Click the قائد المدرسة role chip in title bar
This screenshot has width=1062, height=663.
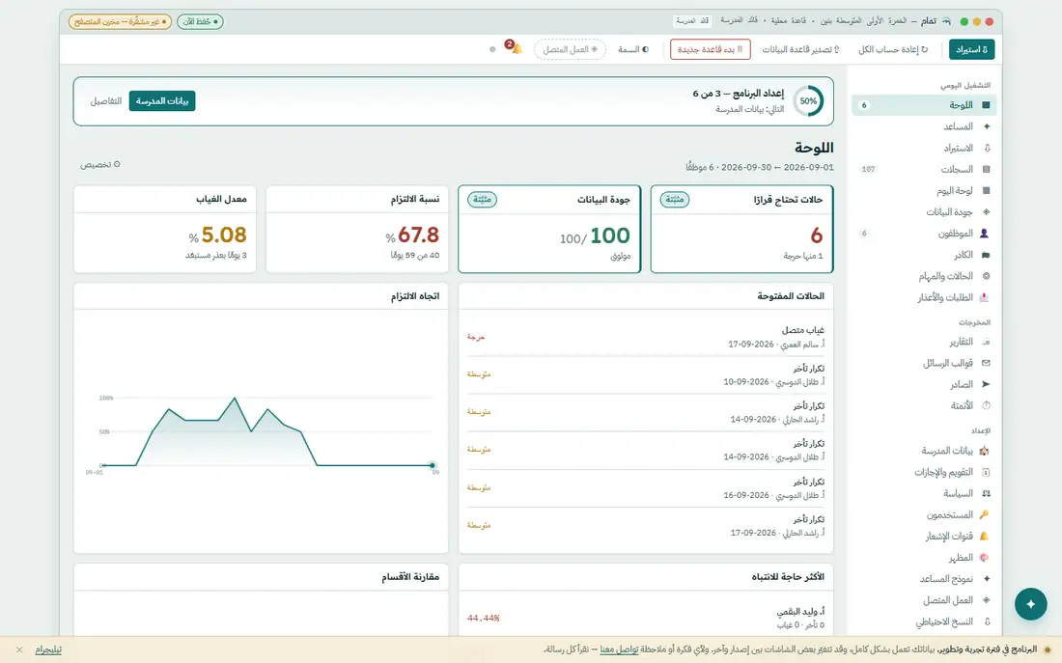tap(692, 21)
